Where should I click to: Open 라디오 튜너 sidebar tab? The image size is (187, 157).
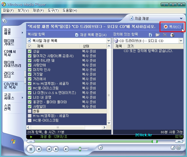click(13, 75)
